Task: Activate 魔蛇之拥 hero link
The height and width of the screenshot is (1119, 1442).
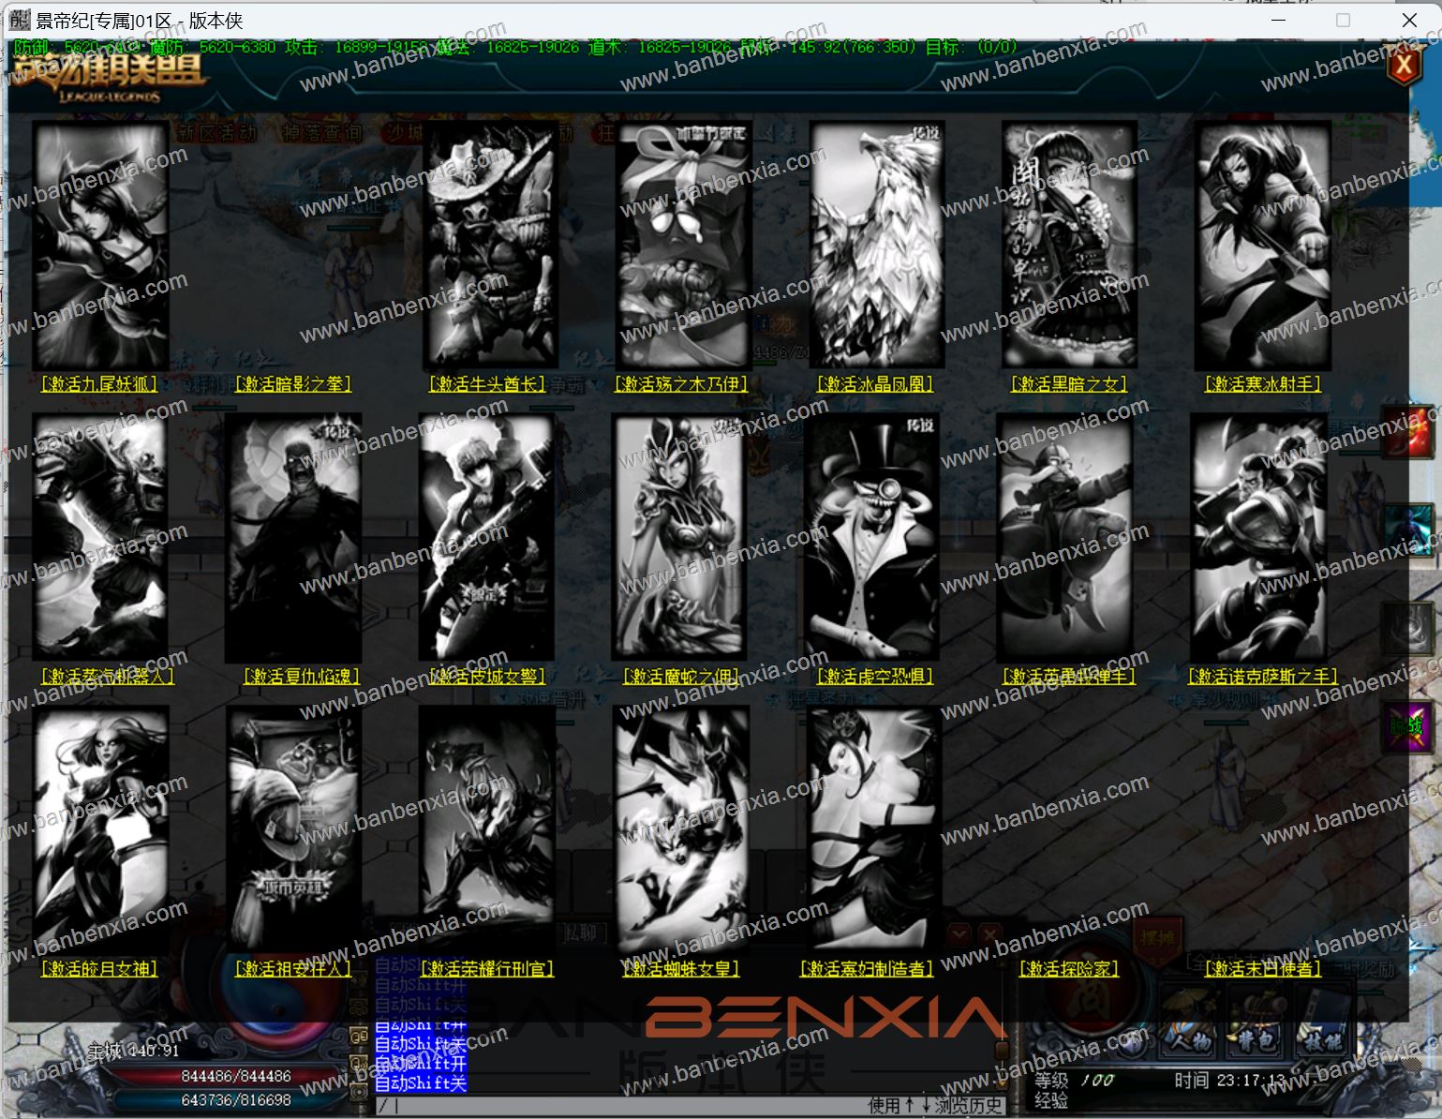Action: [681, 677]
